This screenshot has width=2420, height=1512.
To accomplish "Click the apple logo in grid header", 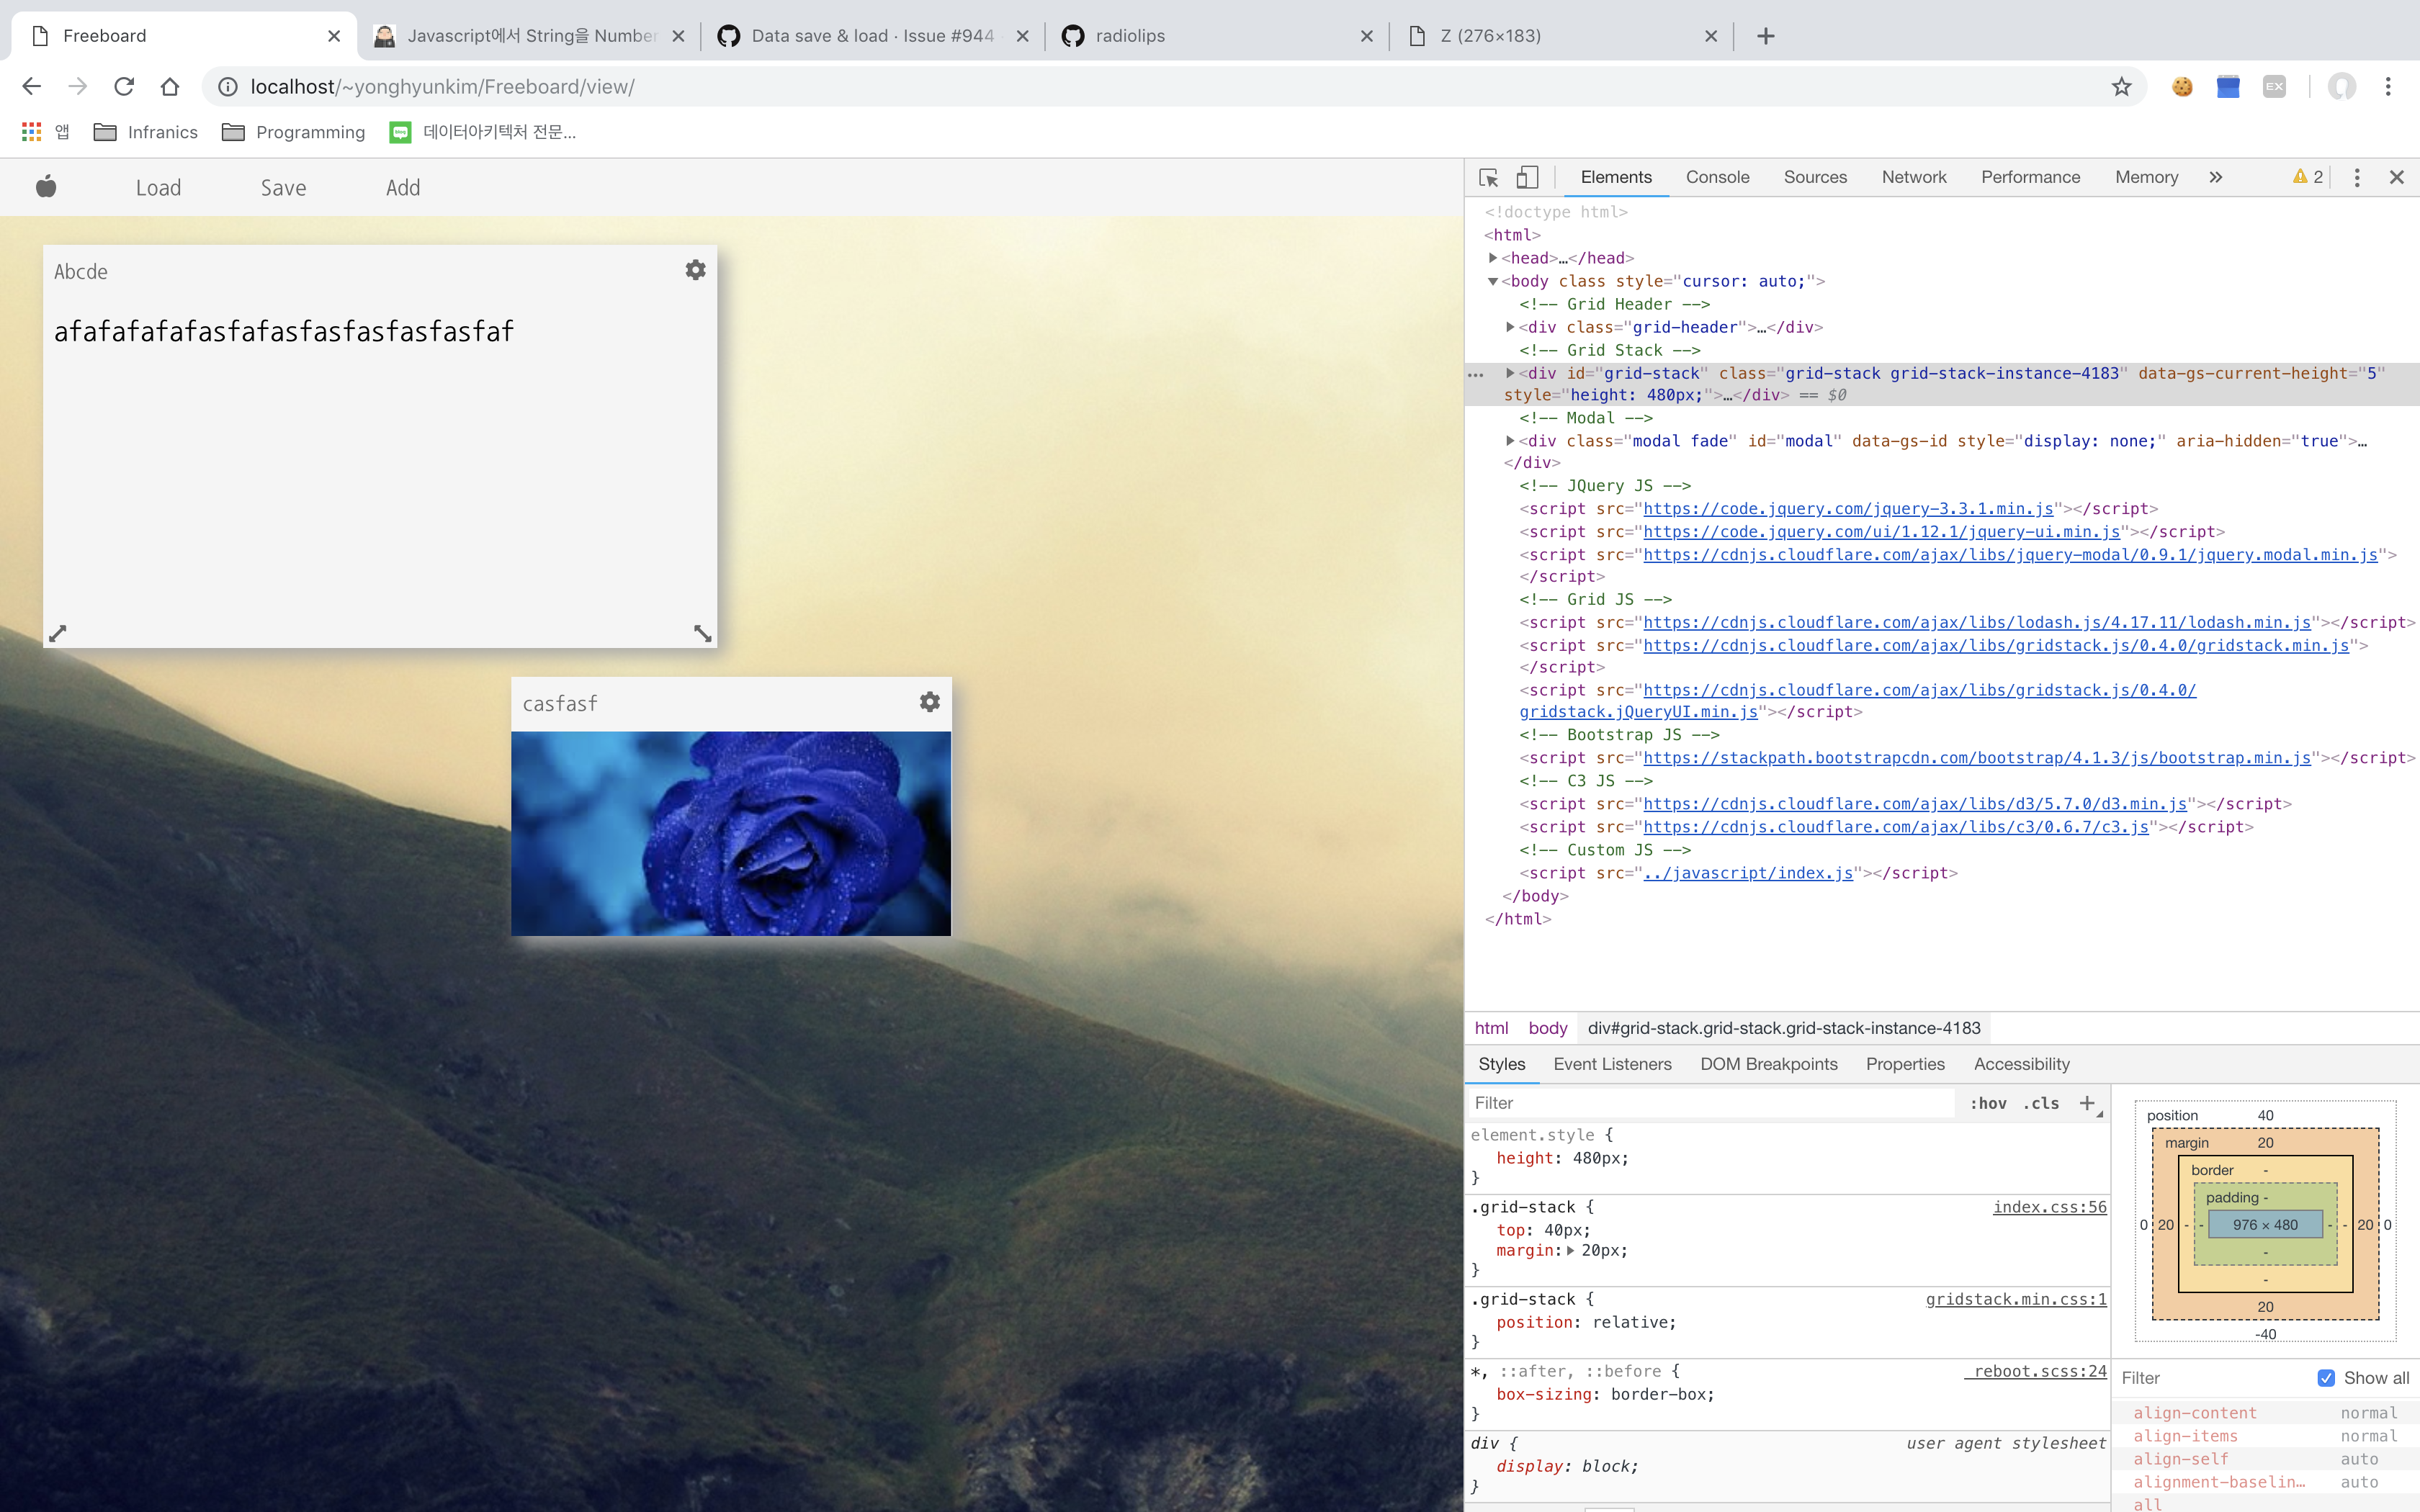I will pos(46,187).
